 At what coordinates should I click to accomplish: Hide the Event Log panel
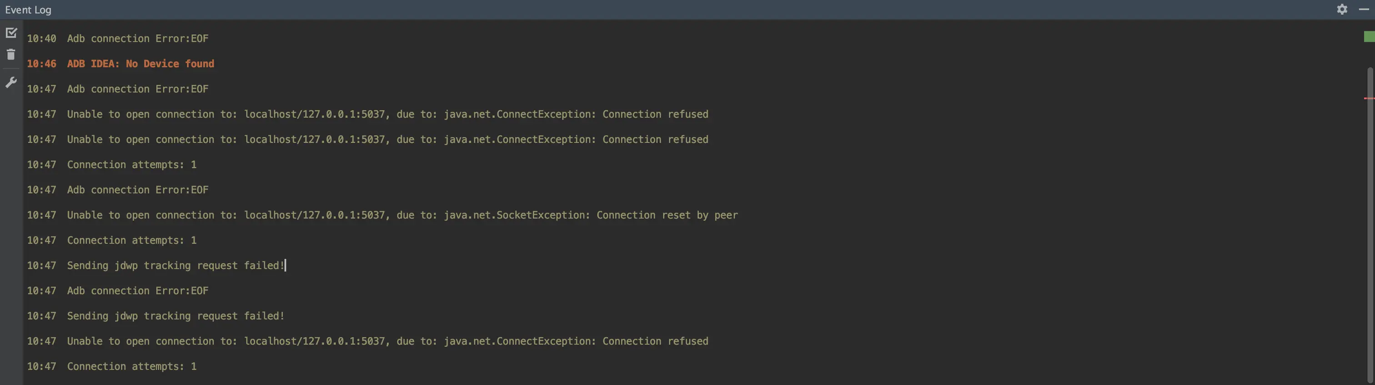point(1364,9)
